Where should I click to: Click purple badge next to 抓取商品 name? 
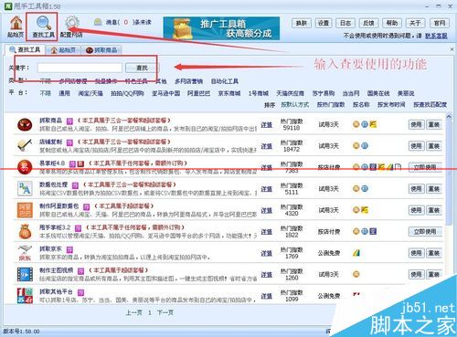point(69,121)
